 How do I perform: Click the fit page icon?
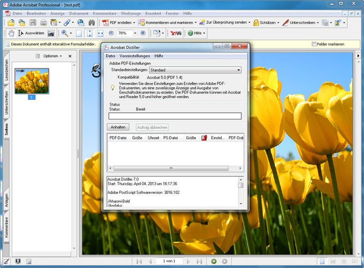(89, 33)
